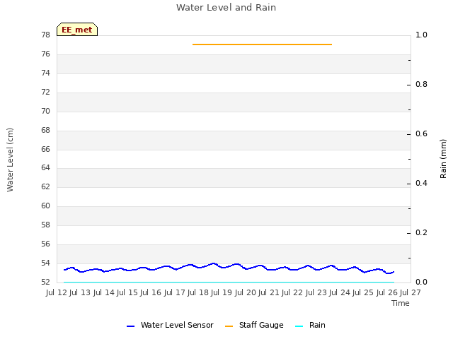Screen dimensions: 453x339
Task: Click the Time axis title
Action: click(401, 303)
